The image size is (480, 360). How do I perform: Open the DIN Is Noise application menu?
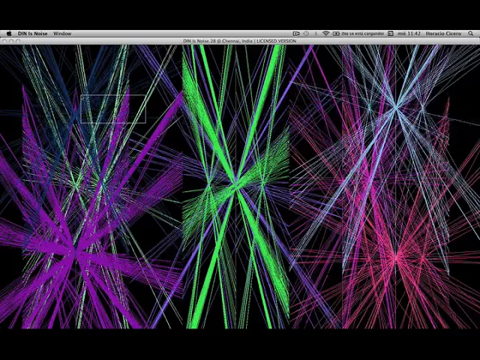point(32,33)
